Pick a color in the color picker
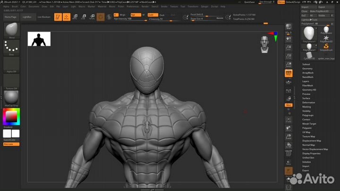Image resolution: width=340 pixels, height=191 pixels. point(11,117)
